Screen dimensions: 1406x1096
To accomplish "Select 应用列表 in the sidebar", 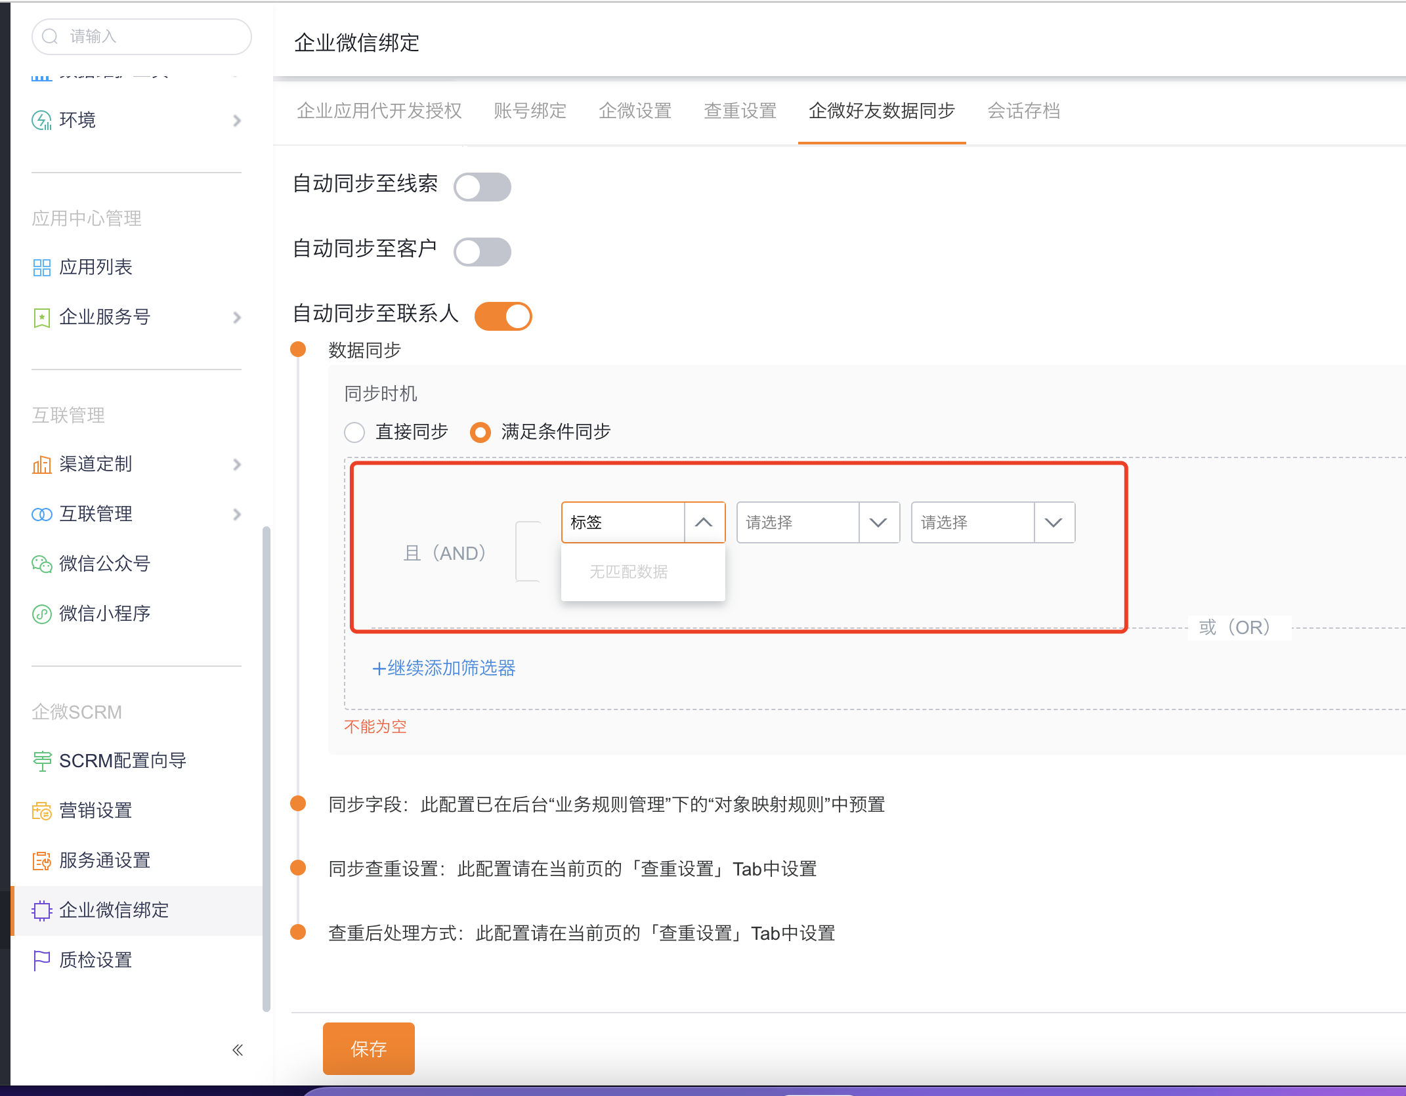I will 97,266.
